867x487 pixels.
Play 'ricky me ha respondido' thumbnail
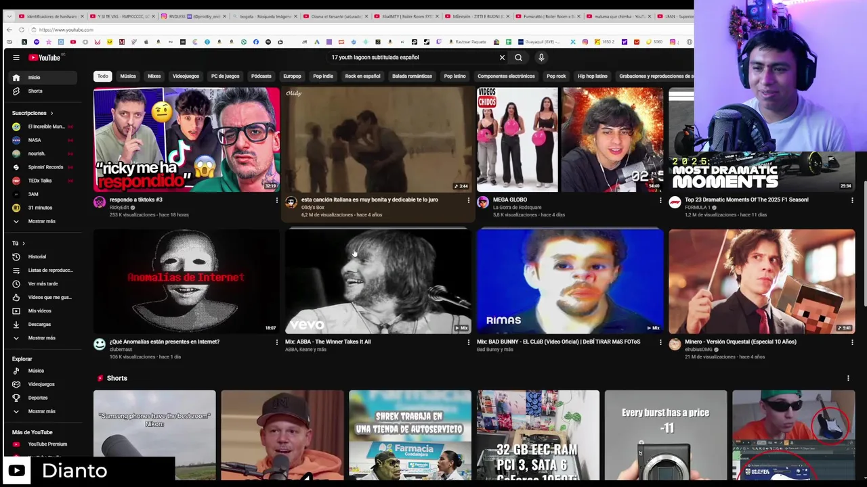click(186, 140)
